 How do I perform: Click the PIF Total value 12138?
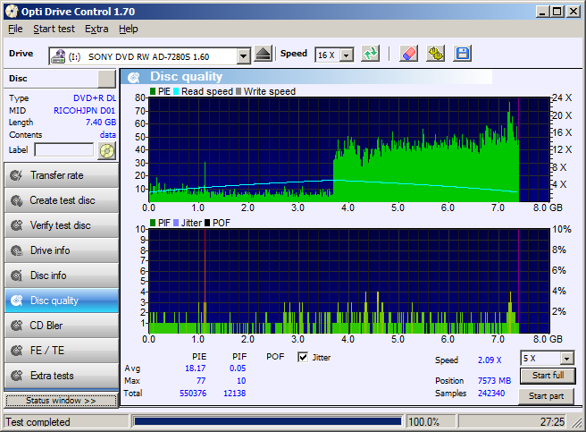pyautogui.click(x=234, y=393)
